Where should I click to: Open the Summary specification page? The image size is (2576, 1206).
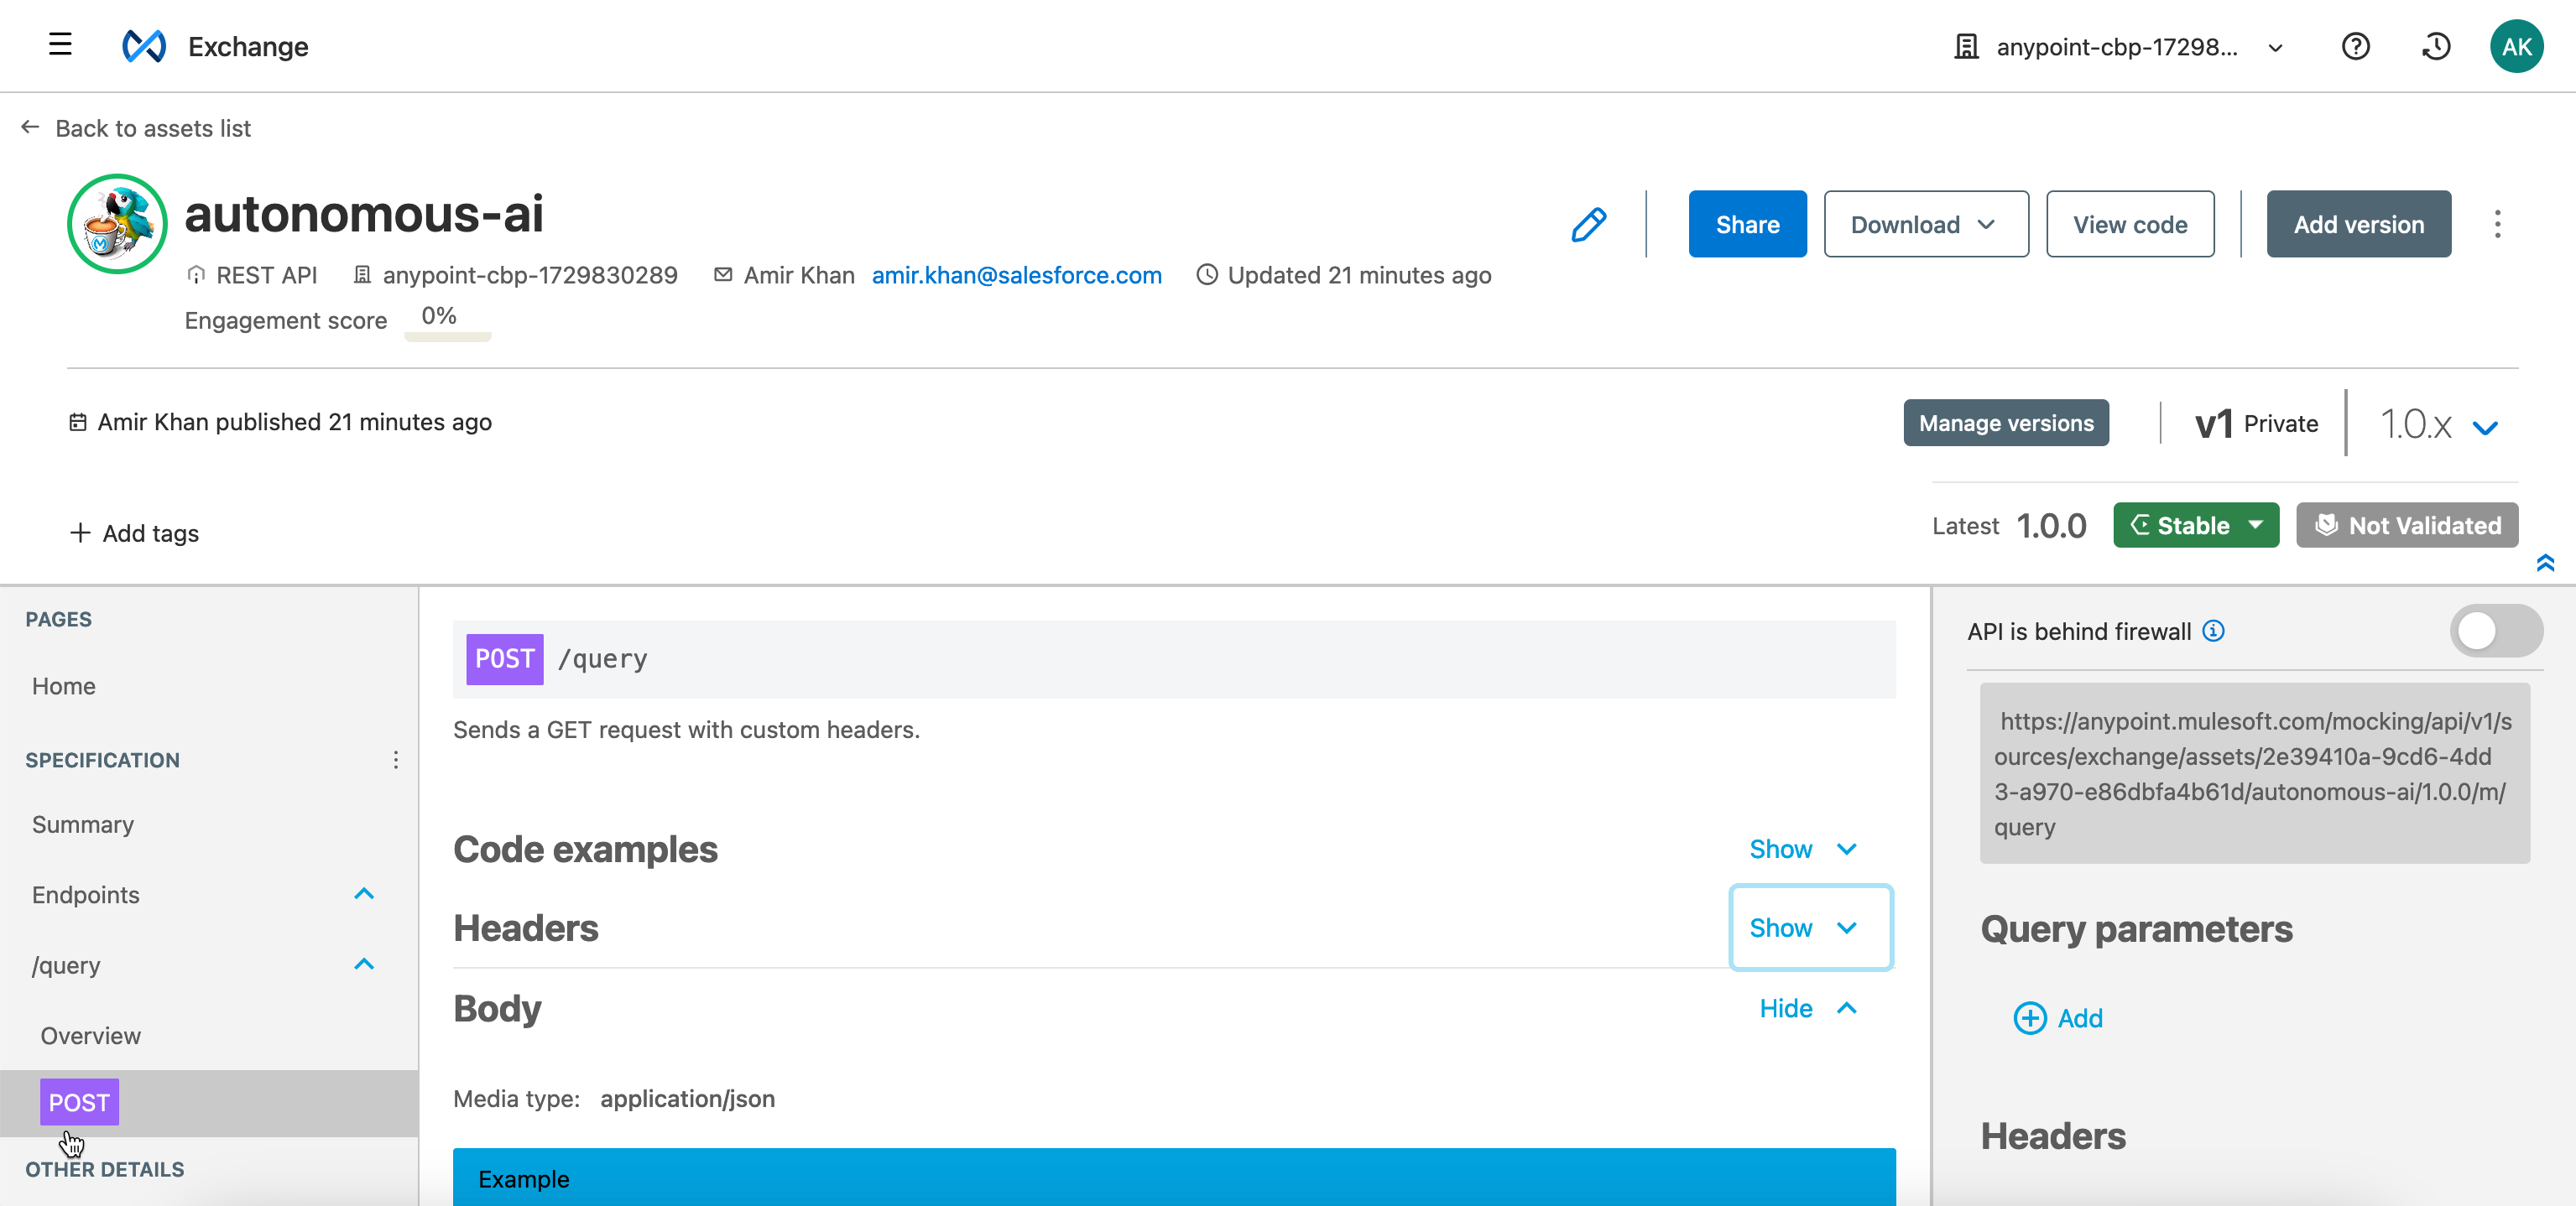click(83, 824)
